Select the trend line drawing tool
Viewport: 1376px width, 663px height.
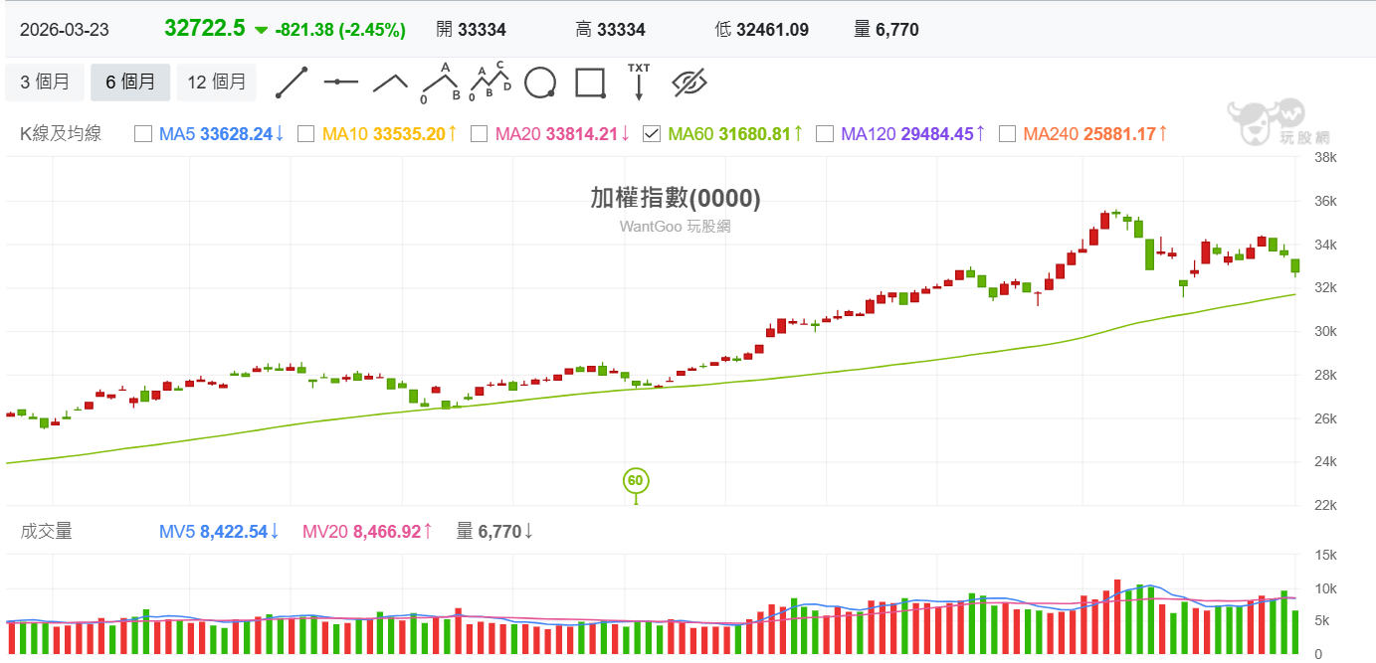(x=292, y=83)
